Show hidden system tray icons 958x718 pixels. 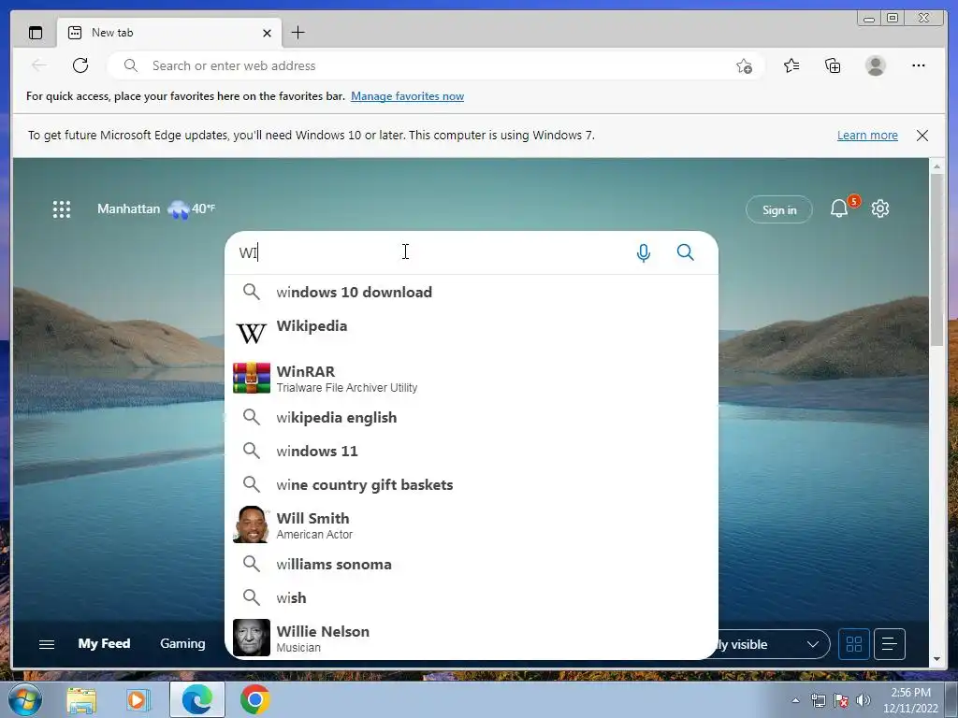[x=795, y=700]
